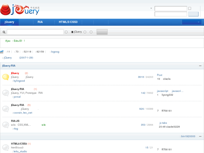
Task: Open the jQuery navigation tab
Action: 9,22
